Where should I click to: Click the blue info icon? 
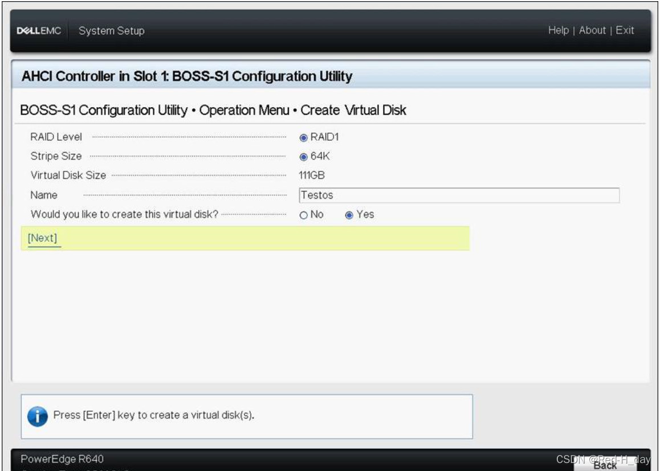point(38,416)
